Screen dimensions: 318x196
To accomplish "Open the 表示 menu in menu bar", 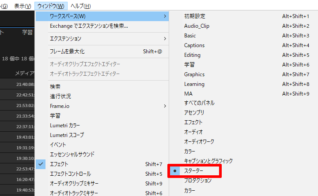I will [22, 6].
